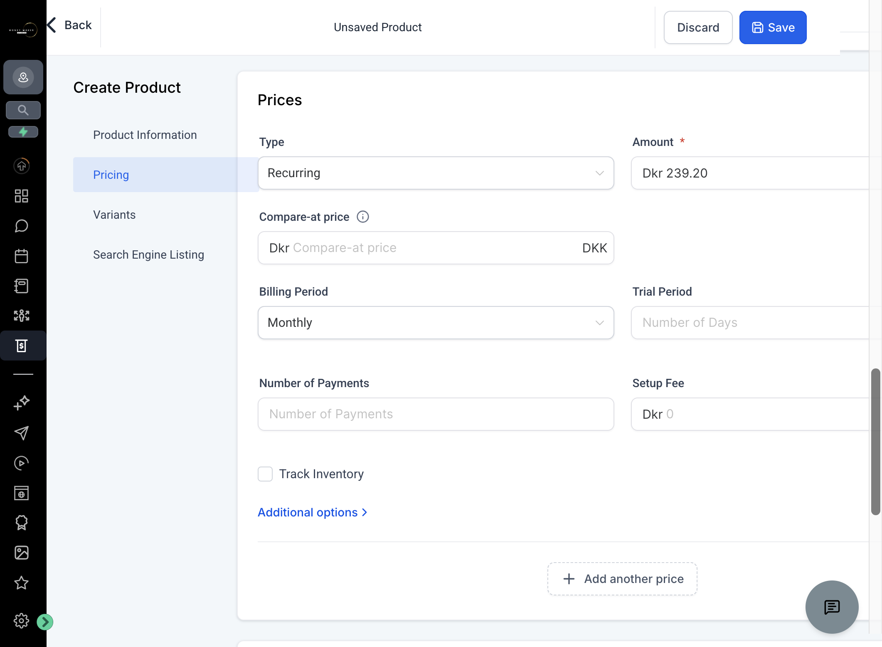
Task: Open the reputation star icon
Action: [22, 583]
